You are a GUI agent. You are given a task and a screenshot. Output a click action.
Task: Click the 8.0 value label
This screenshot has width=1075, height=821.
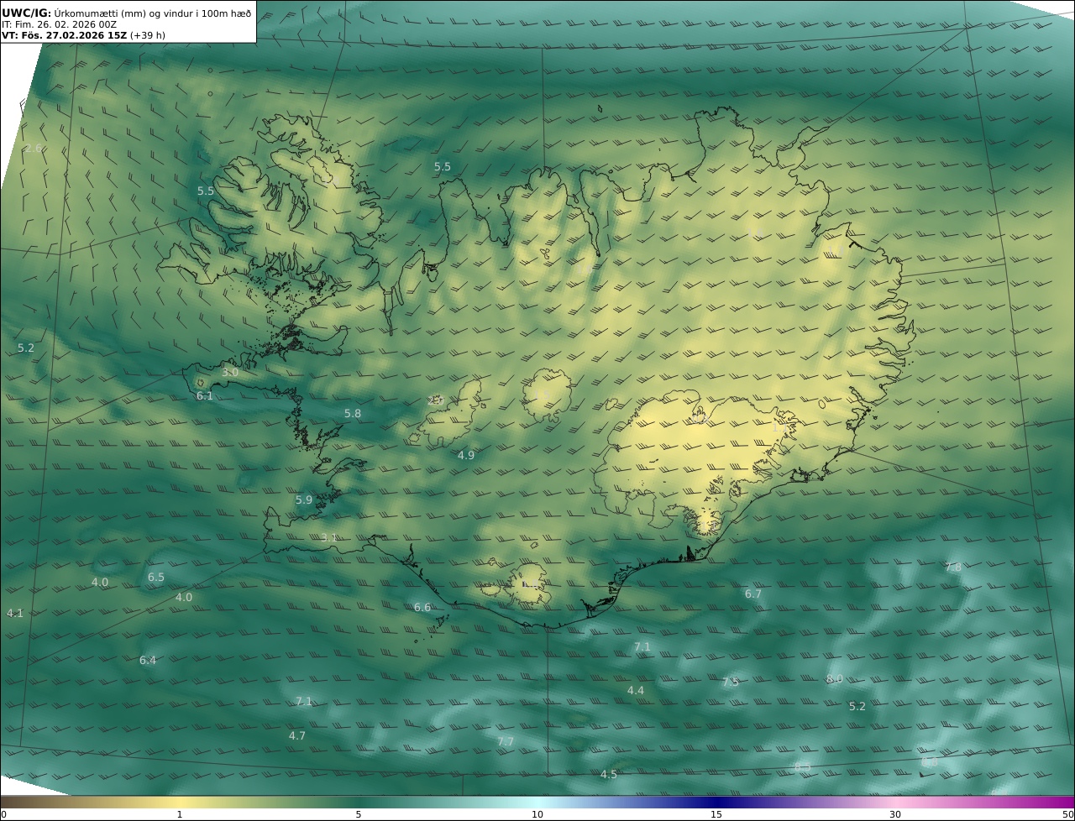pos(834,678)
